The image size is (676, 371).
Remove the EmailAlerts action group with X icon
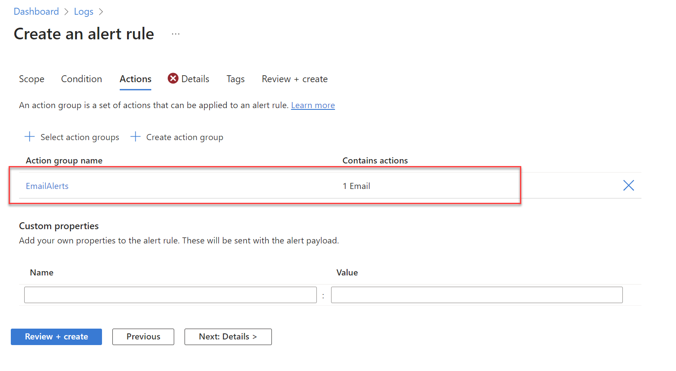click(x=628, y=185)
